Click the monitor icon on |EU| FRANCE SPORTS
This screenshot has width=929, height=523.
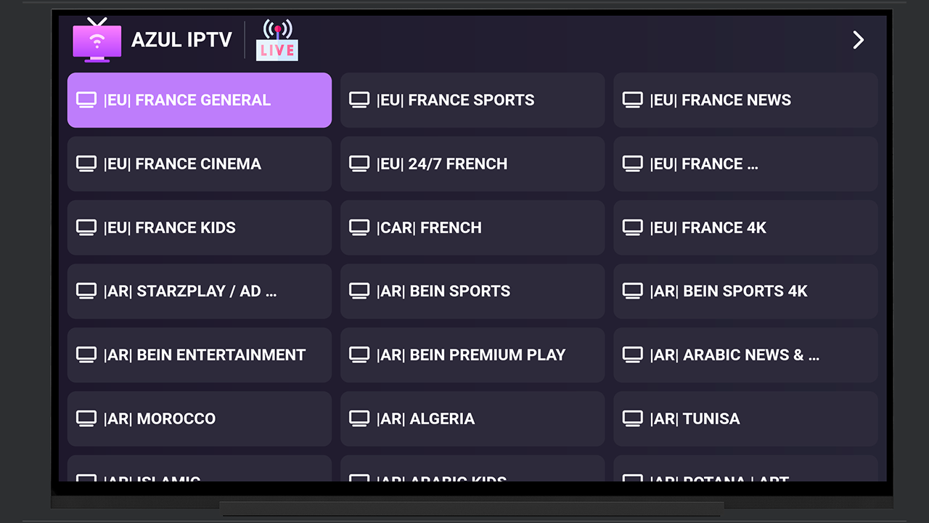click(359, 100)
